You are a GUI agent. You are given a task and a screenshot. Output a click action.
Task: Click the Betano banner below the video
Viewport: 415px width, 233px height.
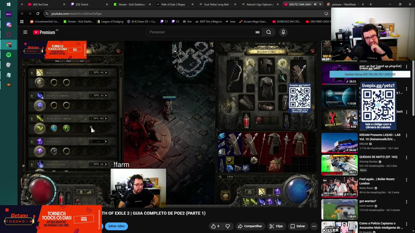click(51, 219)
